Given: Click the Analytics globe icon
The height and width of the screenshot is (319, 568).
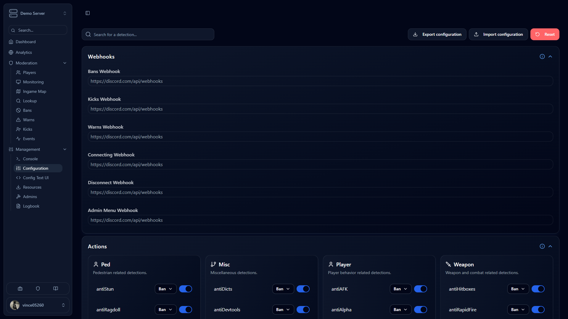Looking at the screenshot, I should 11,52.
